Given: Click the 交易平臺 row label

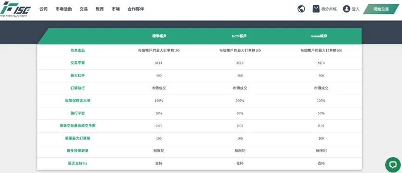Looking at the screenshot, I should (x=78, y=63).
